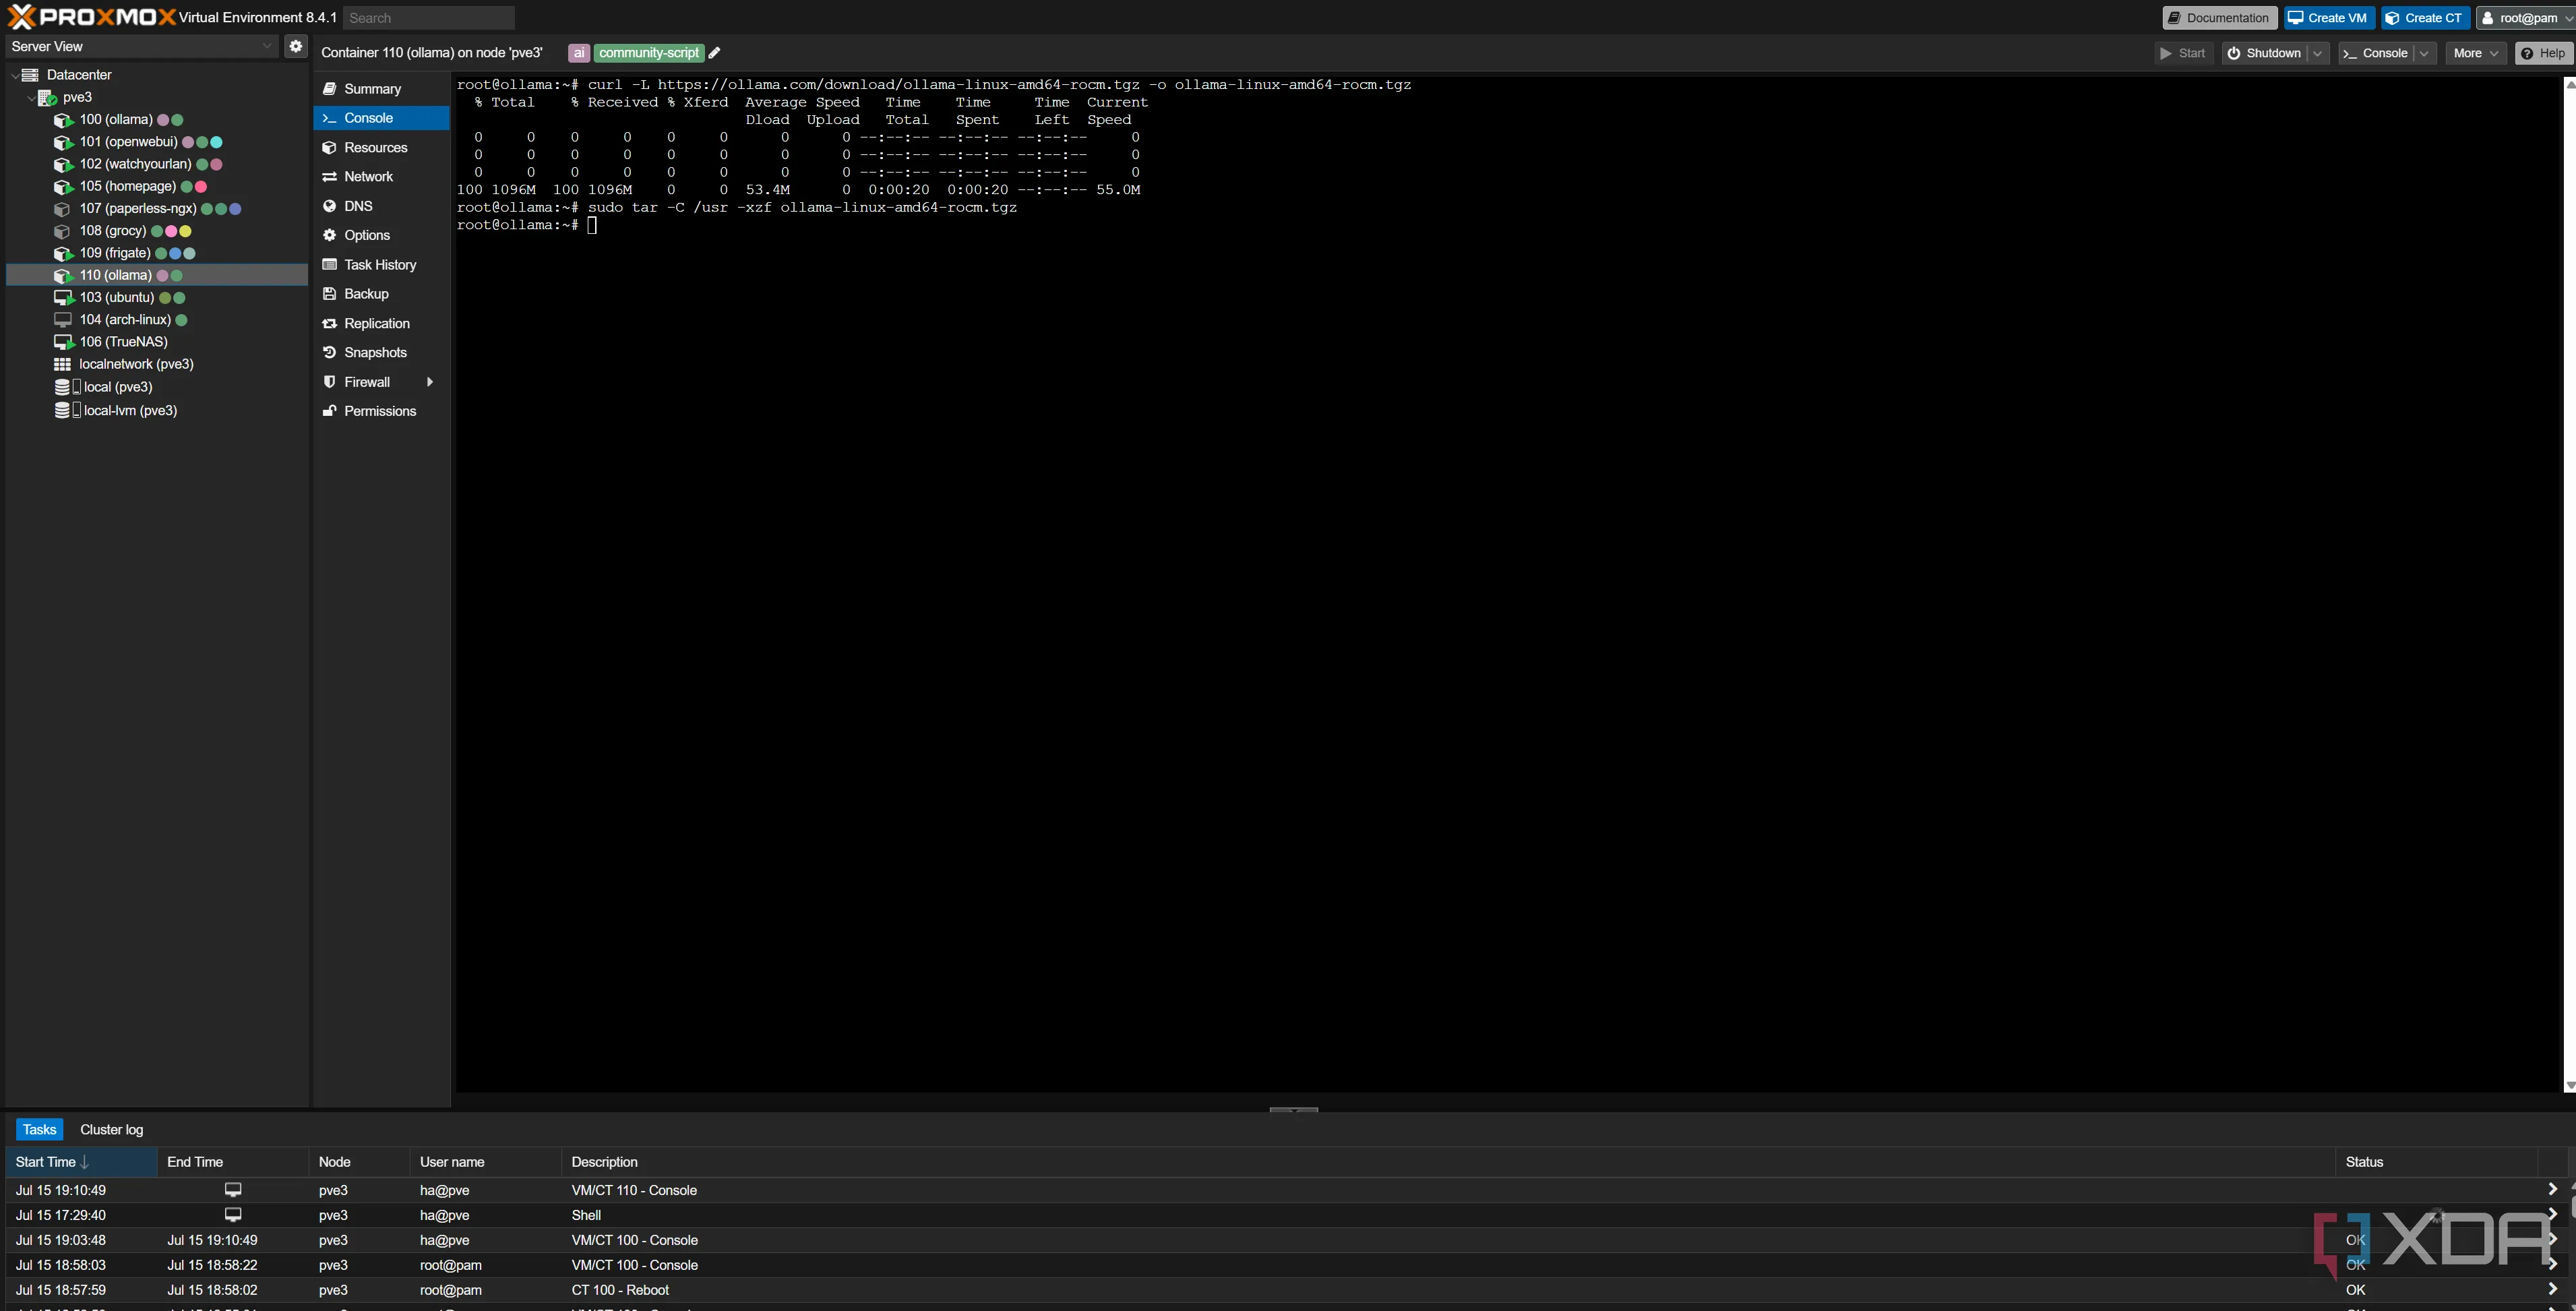Open the DNS settings
Image resolution: width=2576 pixels, height=1311 pixels.
(x=358, y=206)
